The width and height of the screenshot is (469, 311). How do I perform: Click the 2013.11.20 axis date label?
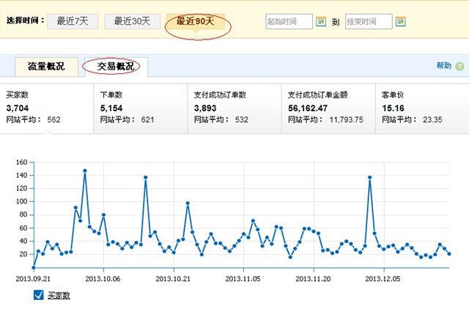point(313,279)
